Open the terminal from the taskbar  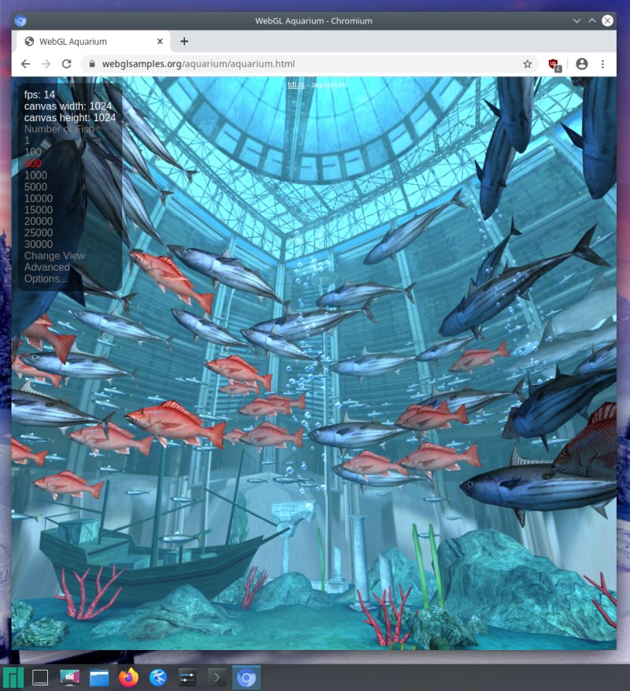216,676
